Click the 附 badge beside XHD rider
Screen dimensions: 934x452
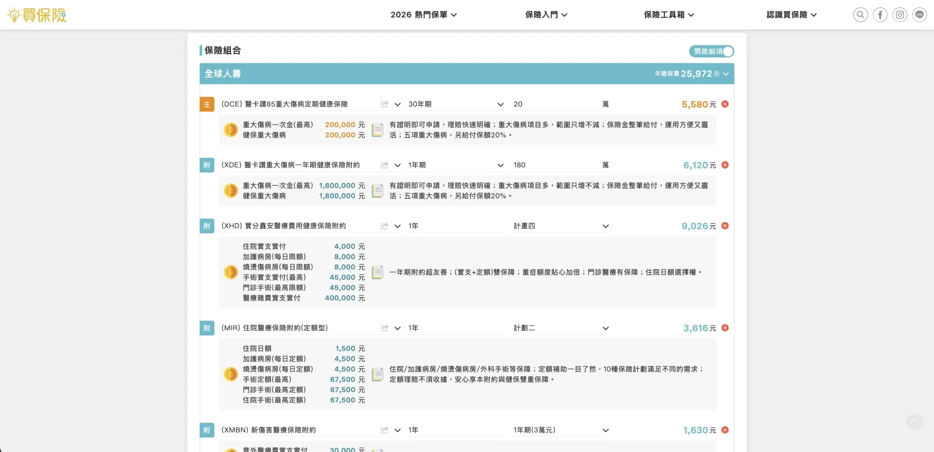[x=207, y=226]
